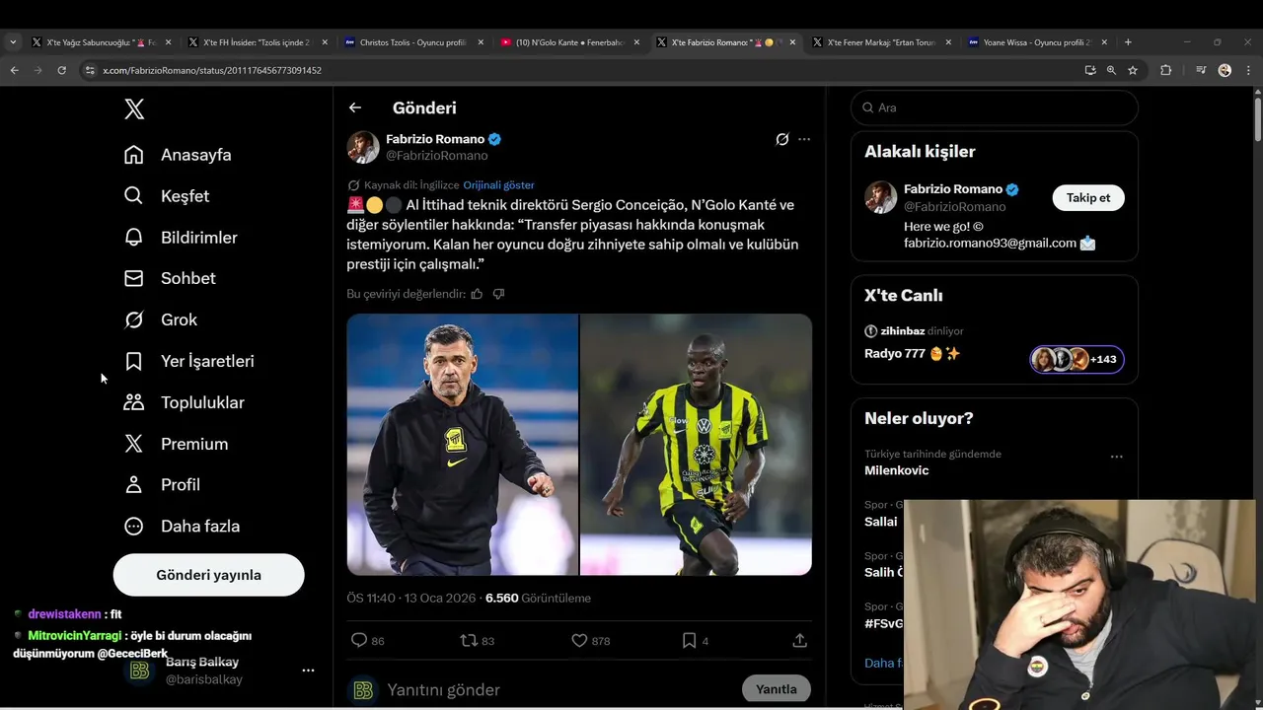
Task: Go back with post back arrow
Action: [x=355, y=107]
